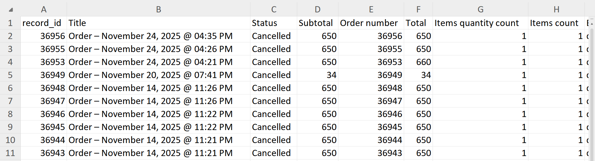Select column A header
This screenshot has width=595, height=161.
pos(44,9)
